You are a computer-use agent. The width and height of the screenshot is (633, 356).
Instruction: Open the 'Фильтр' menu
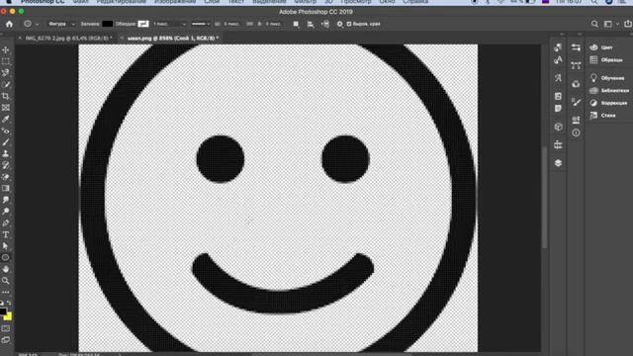(x=306, y=2)
